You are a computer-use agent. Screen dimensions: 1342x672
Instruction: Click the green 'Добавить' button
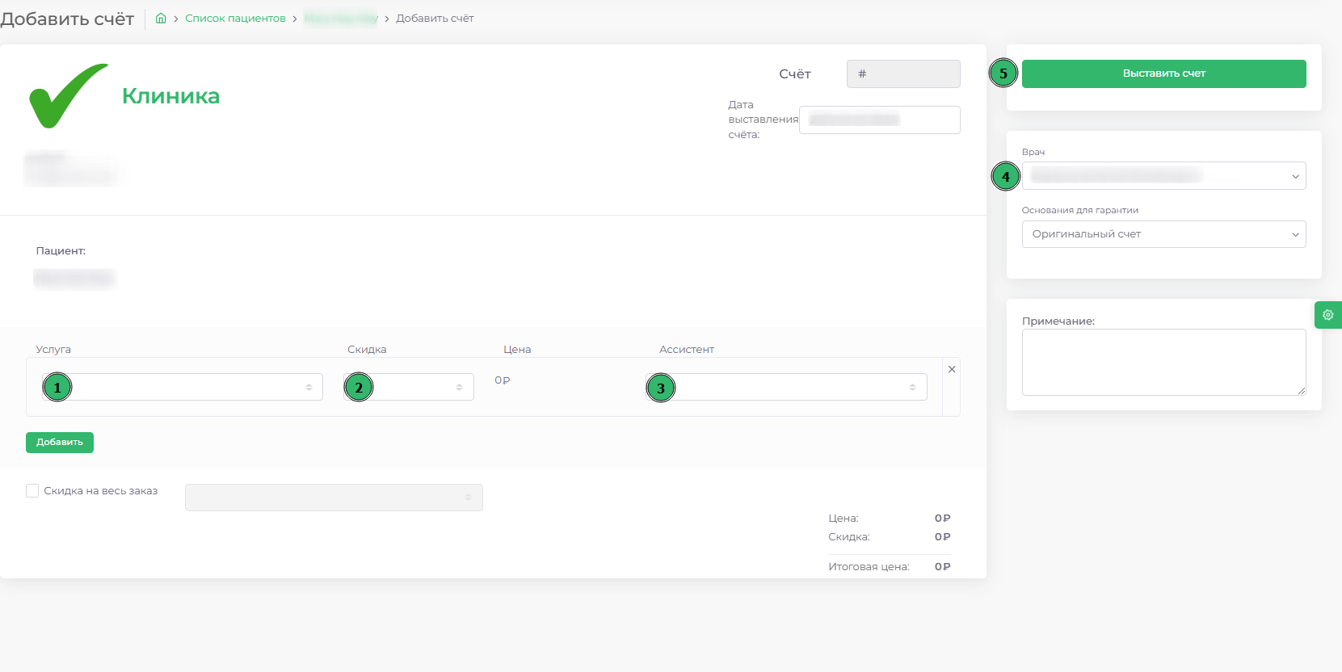point(60,443)
